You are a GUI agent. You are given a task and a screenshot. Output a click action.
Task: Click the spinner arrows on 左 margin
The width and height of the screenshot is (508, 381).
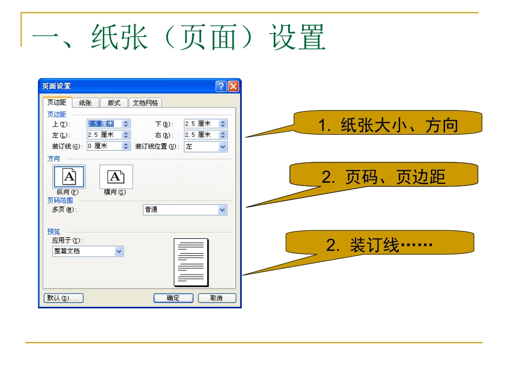(x=126, y=135)
